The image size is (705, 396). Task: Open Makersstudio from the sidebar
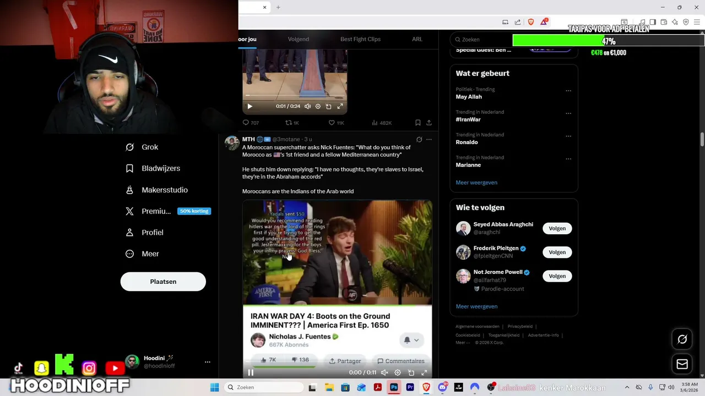pos(157,190)
